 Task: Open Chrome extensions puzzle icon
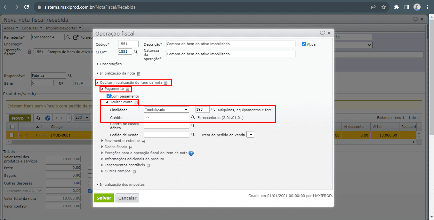coord(397,7)
